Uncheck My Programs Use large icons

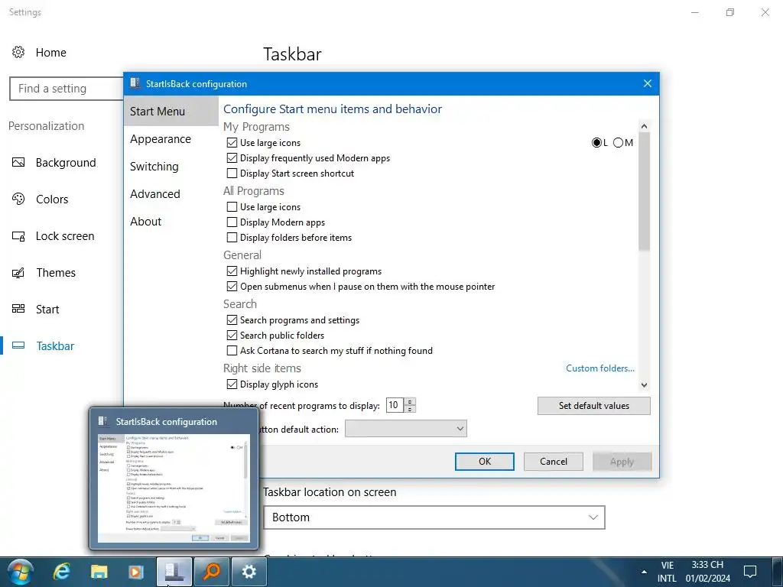click(232, 143)
